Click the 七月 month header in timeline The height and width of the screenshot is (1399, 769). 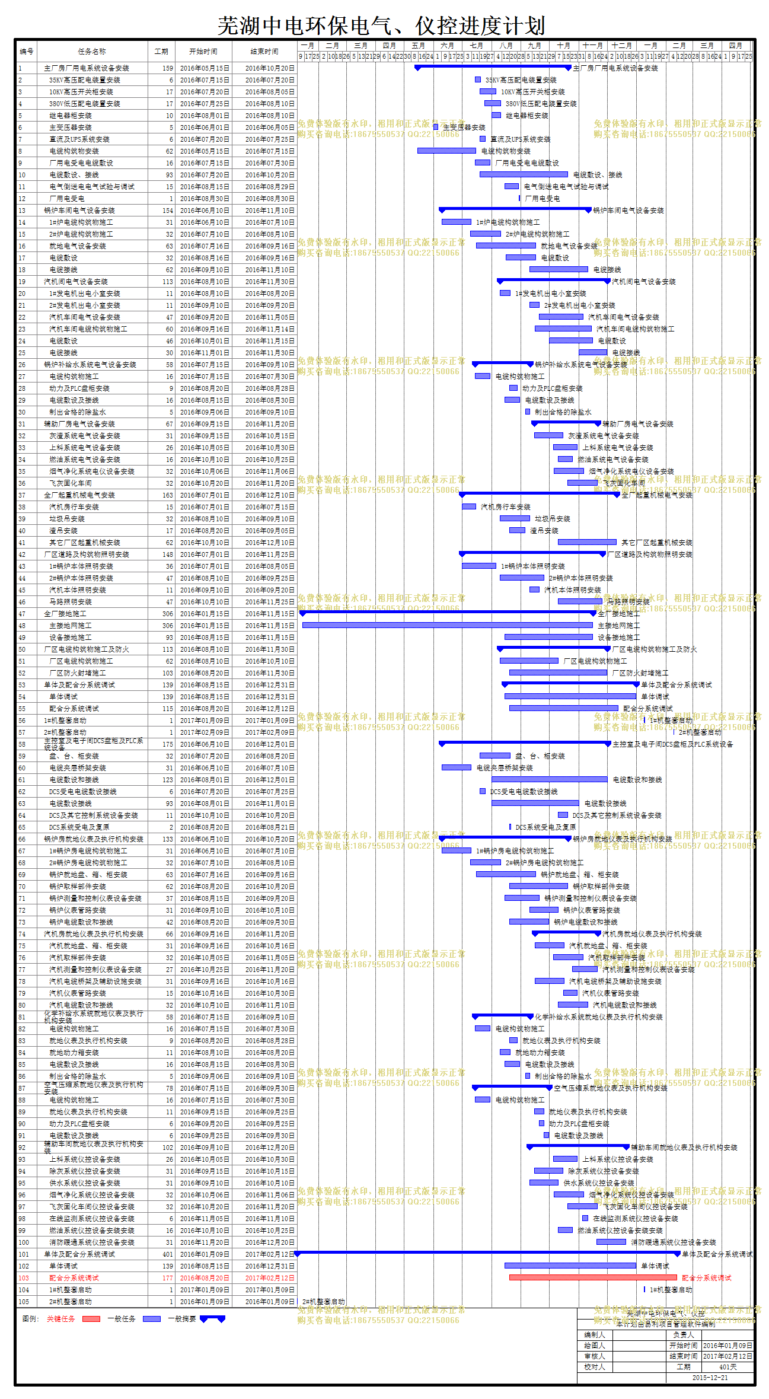click(477, 46)
